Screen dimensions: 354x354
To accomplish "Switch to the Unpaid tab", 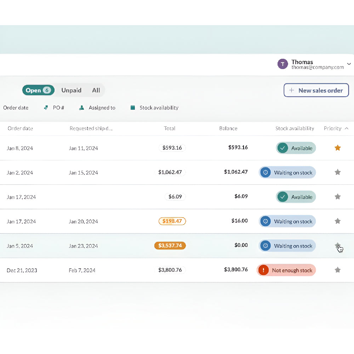I will [x=72, y=90].
